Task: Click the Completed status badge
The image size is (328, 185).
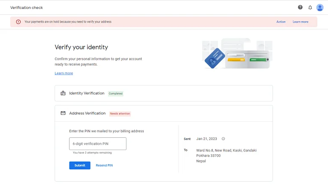Action: 116,94
